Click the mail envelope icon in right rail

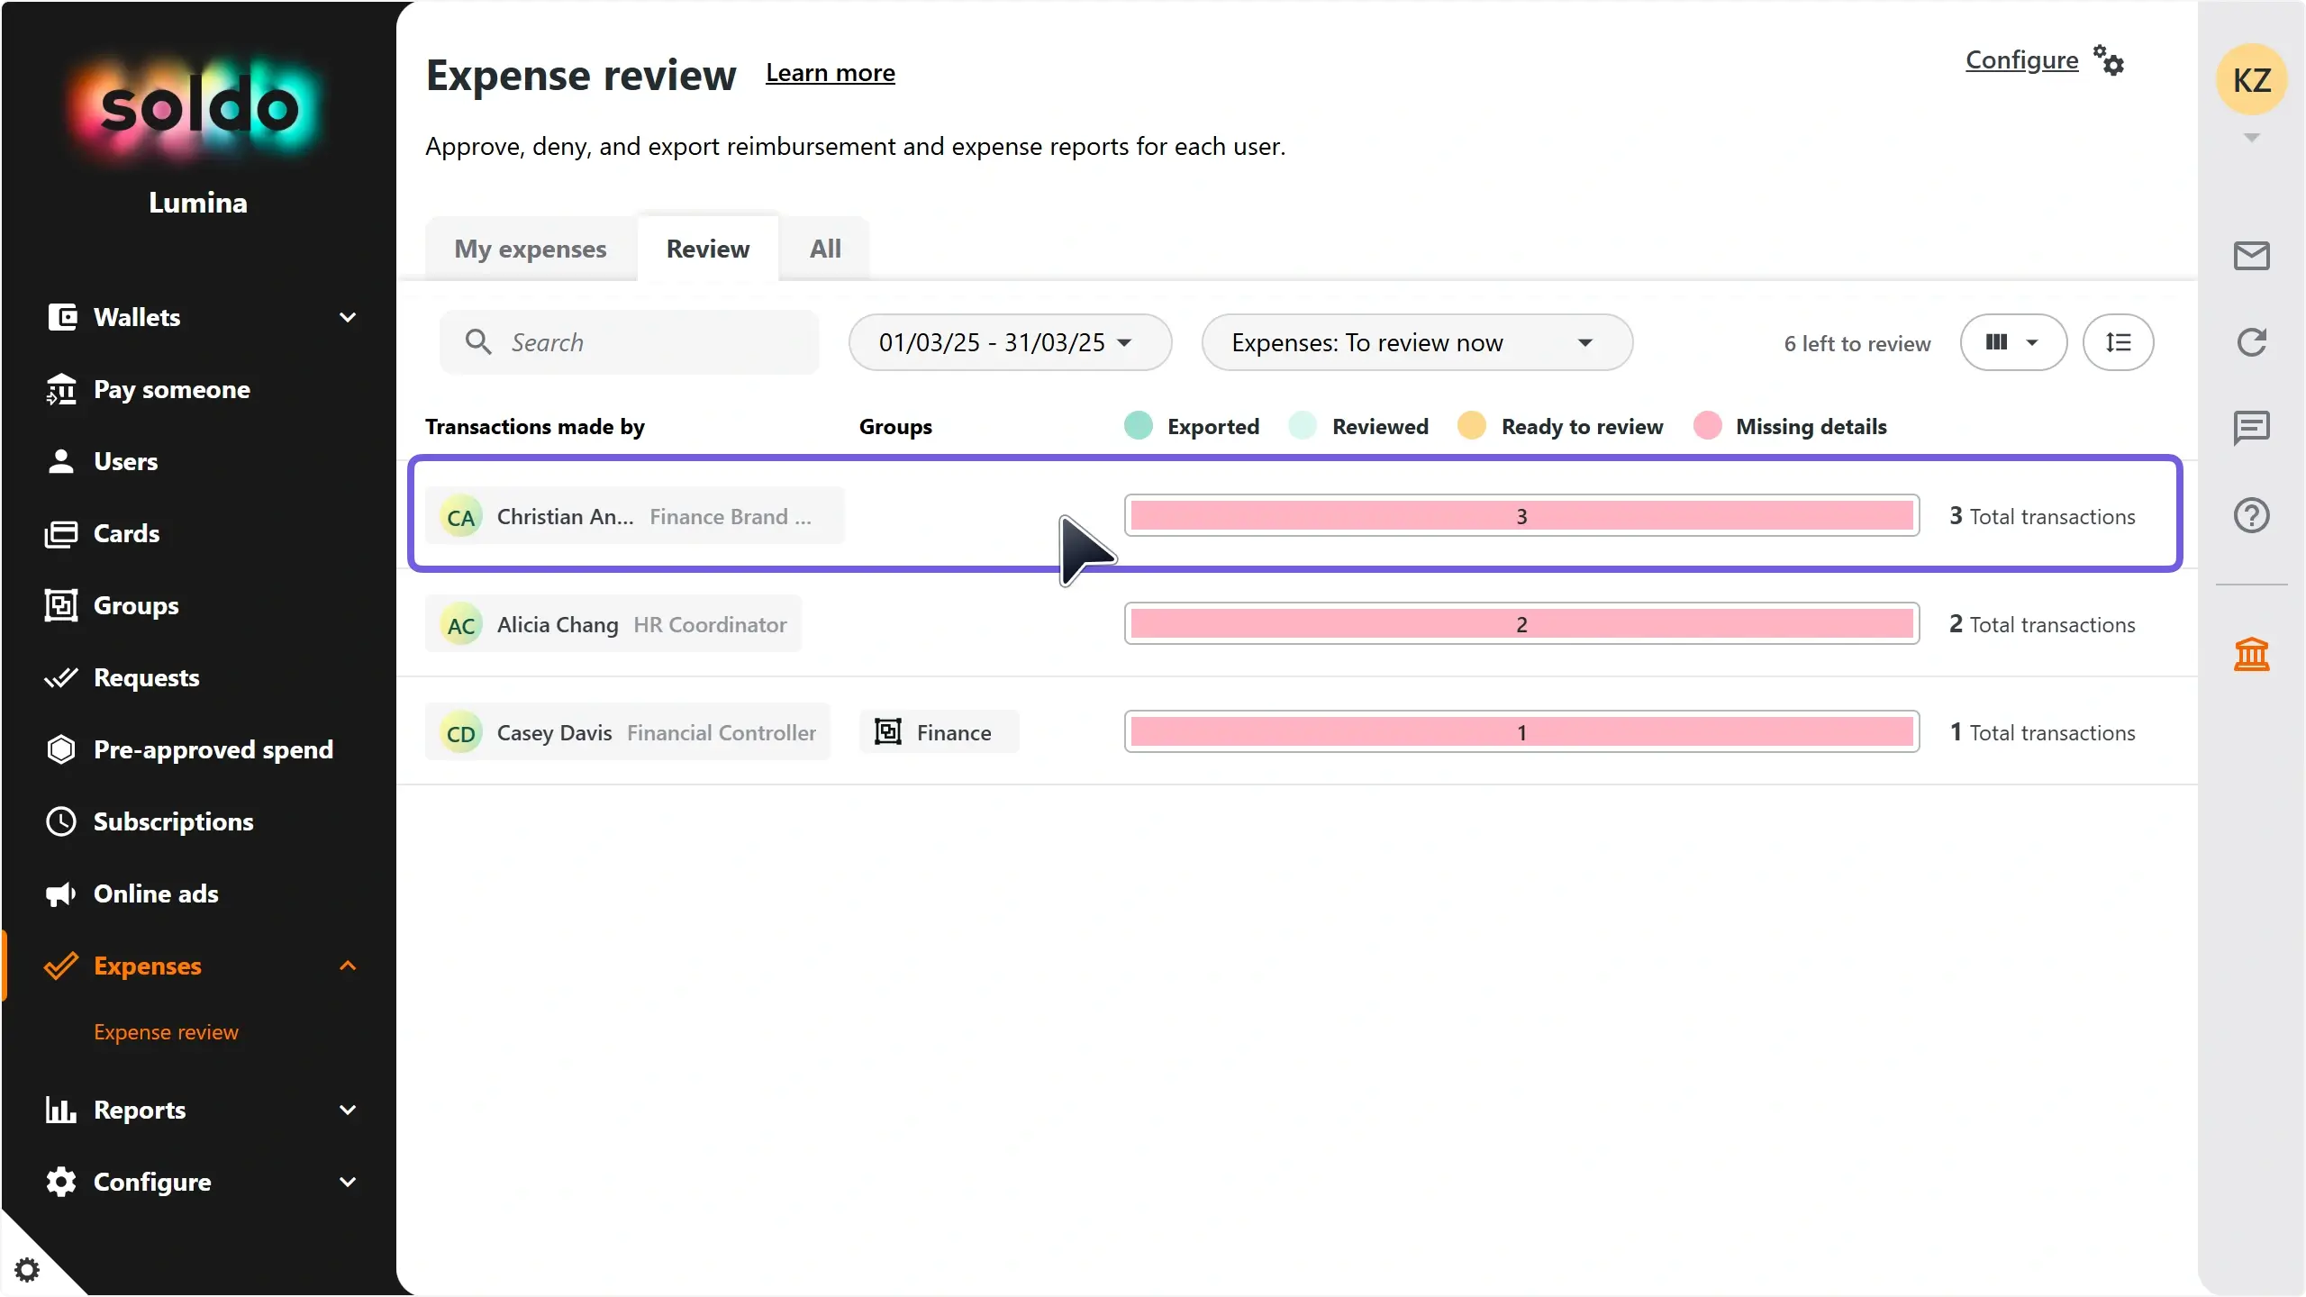click(2251, 256)
